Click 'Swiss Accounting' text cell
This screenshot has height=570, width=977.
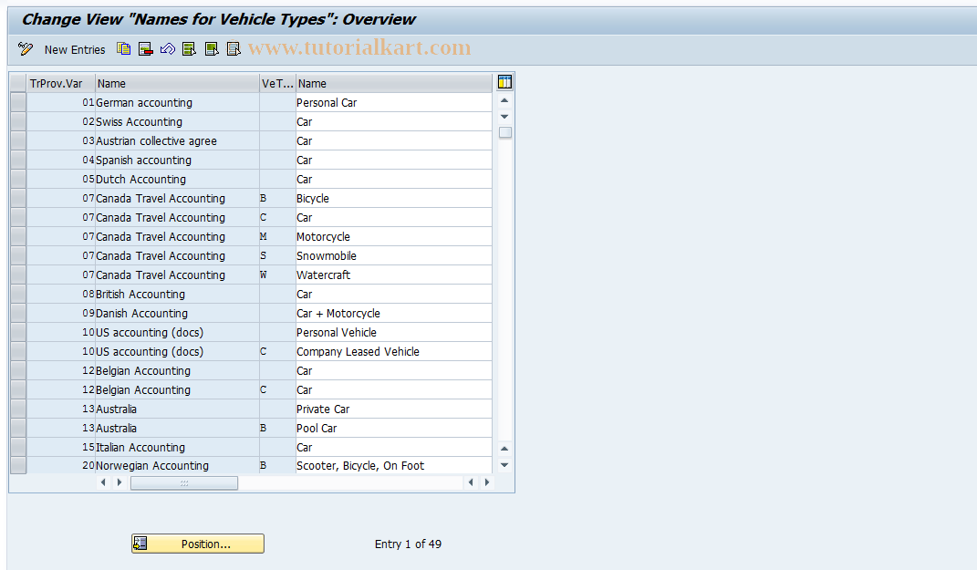[177, 122]
